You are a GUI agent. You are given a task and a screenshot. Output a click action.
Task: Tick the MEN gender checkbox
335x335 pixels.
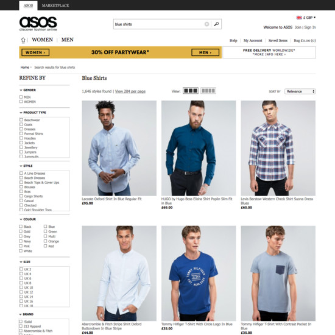pos(21,97)
